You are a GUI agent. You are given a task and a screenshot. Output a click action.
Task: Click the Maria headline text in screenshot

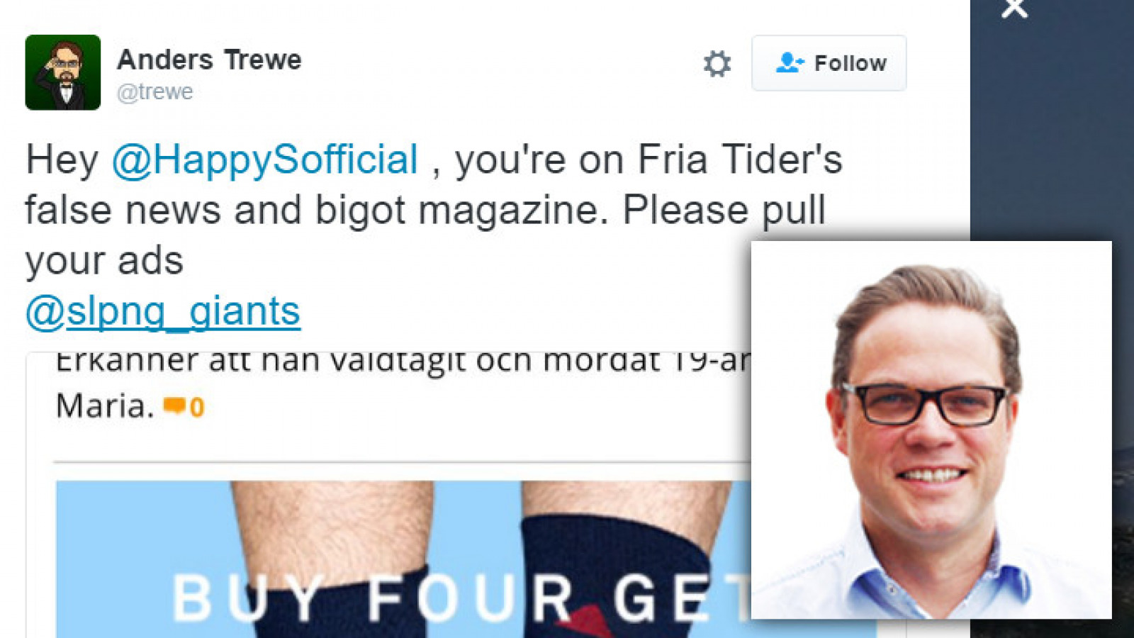(x=105, y=406)
